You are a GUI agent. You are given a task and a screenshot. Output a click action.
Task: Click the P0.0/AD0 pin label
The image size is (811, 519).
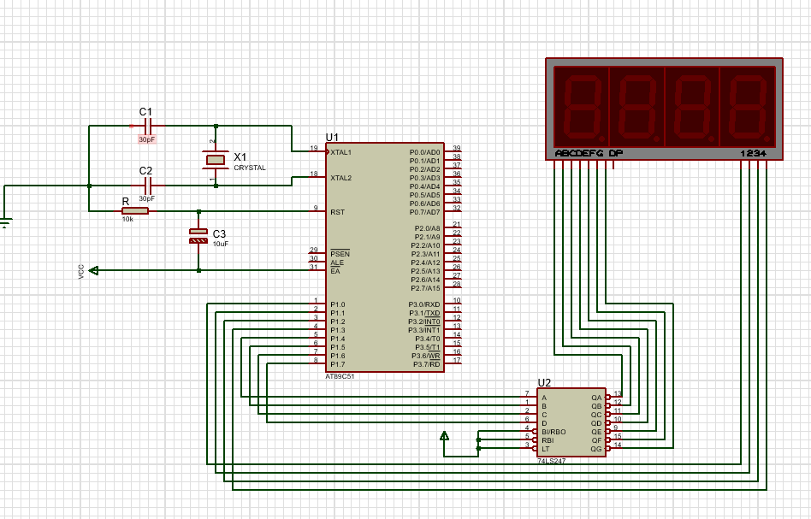point(424,152)
